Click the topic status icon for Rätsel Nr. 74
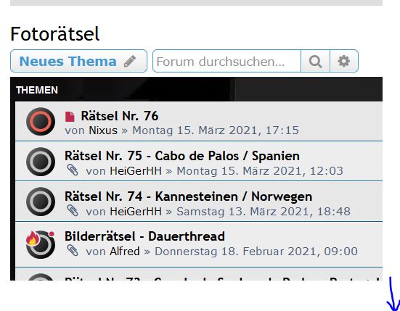 pyautogui.click(x=41, y=202)
